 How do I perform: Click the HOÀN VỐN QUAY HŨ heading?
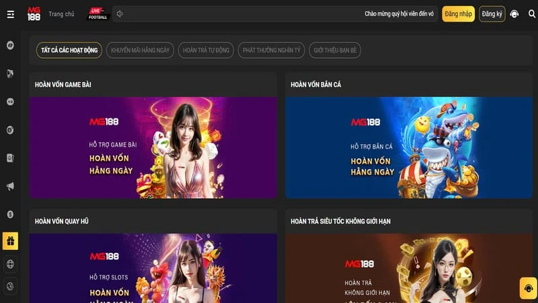tap(61, 222)
